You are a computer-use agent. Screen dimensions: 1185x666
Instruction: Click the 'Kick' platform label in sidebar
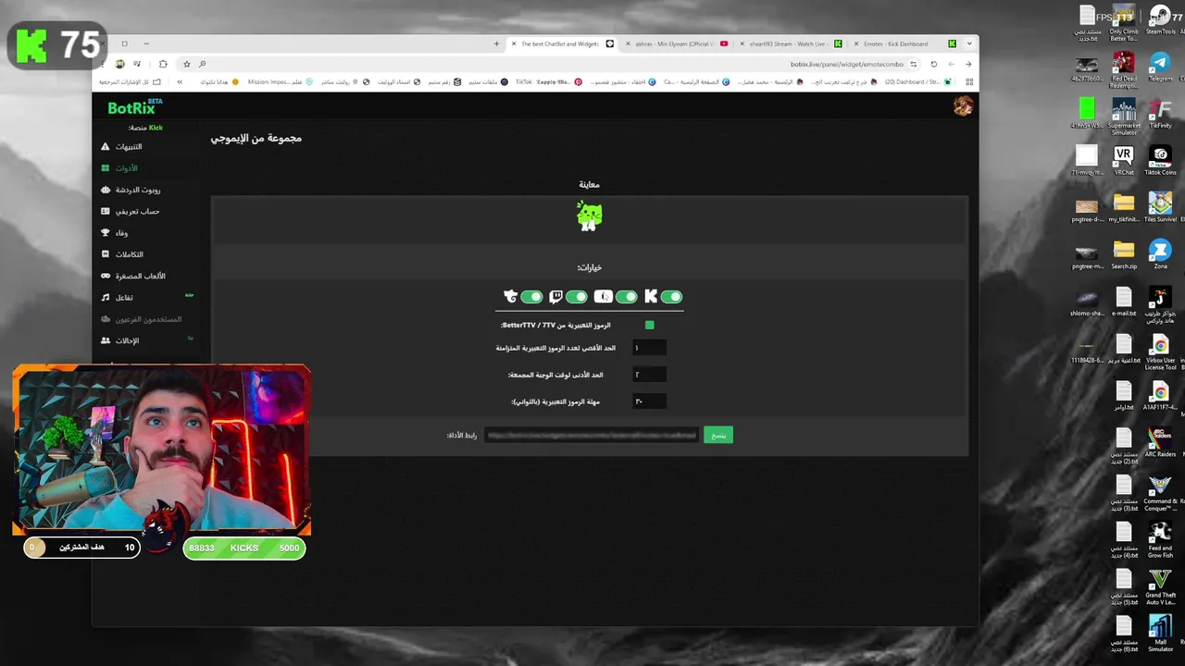(x=156, y=128)
